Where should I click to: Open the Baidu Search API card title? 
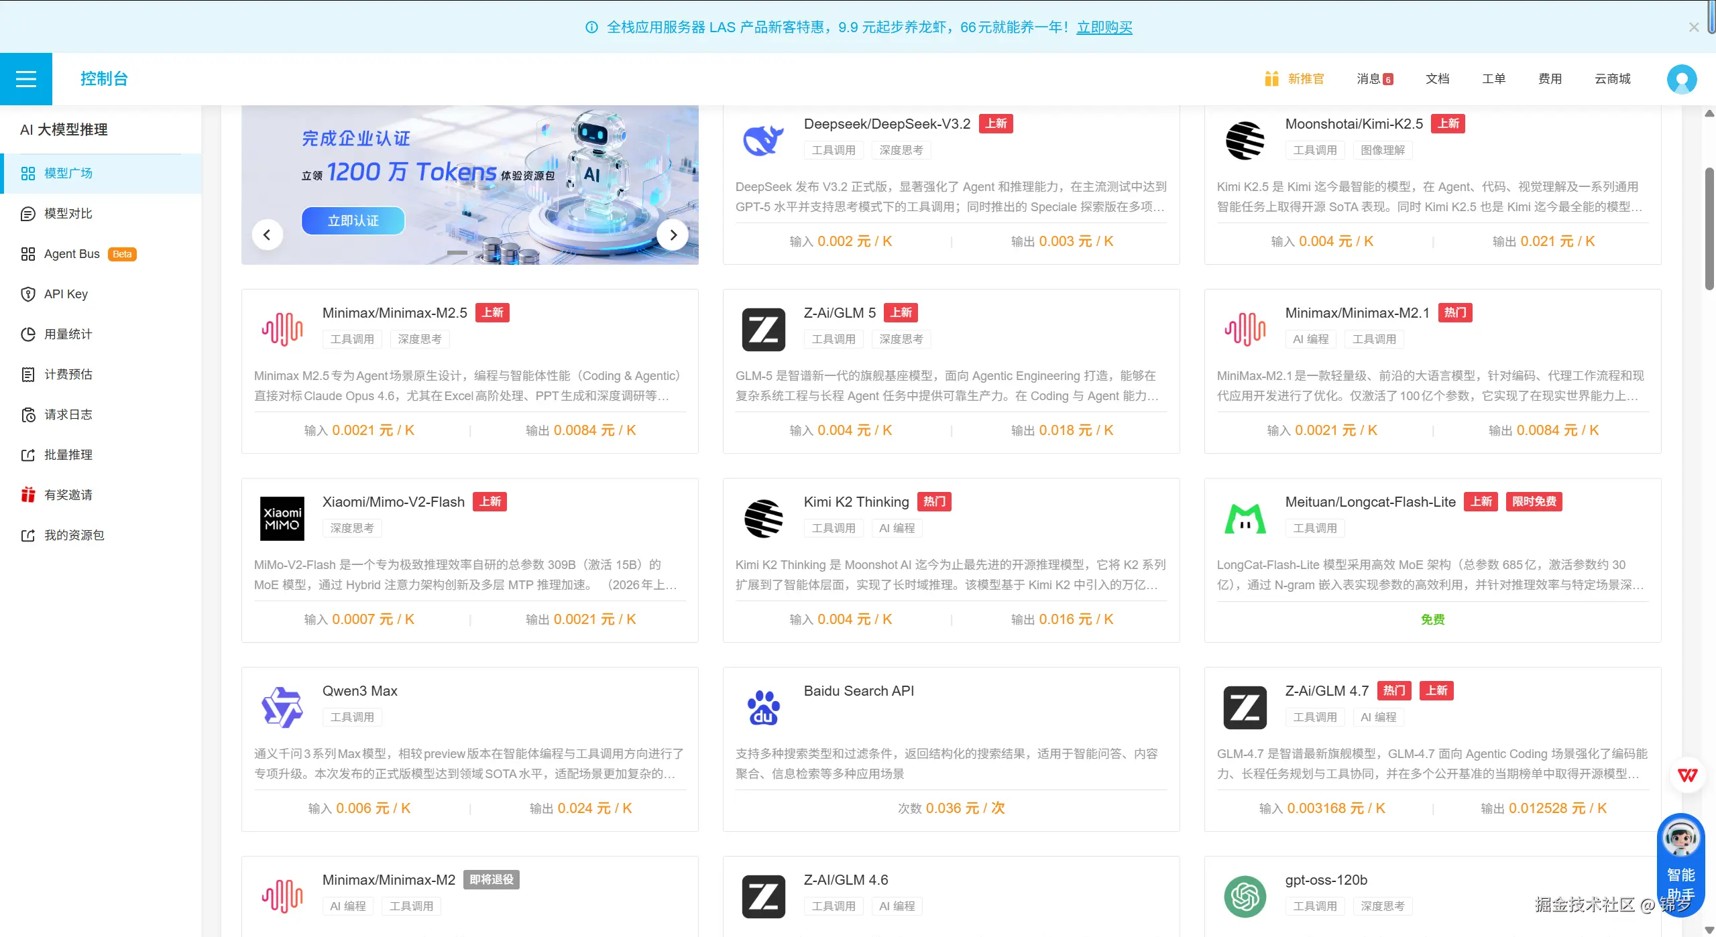pyautogui.click(x=858, y=691)
